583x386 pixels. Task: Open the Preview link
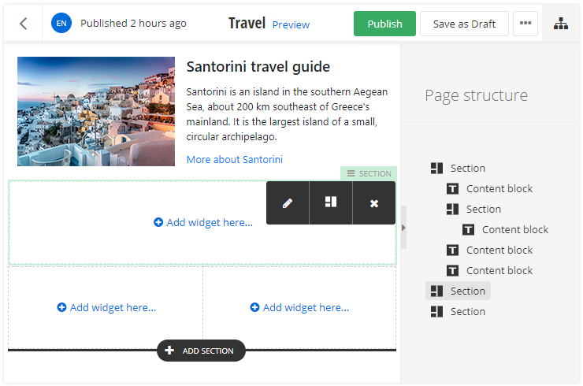tap(291, 24)
